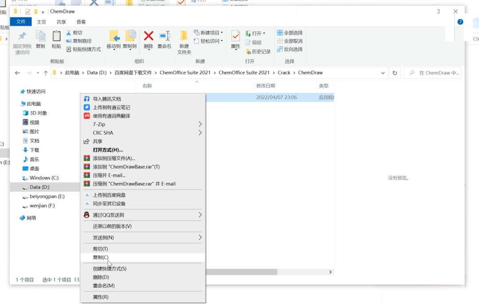
Task: Click the Copy ribbon icon
Action: click(40, 40)
